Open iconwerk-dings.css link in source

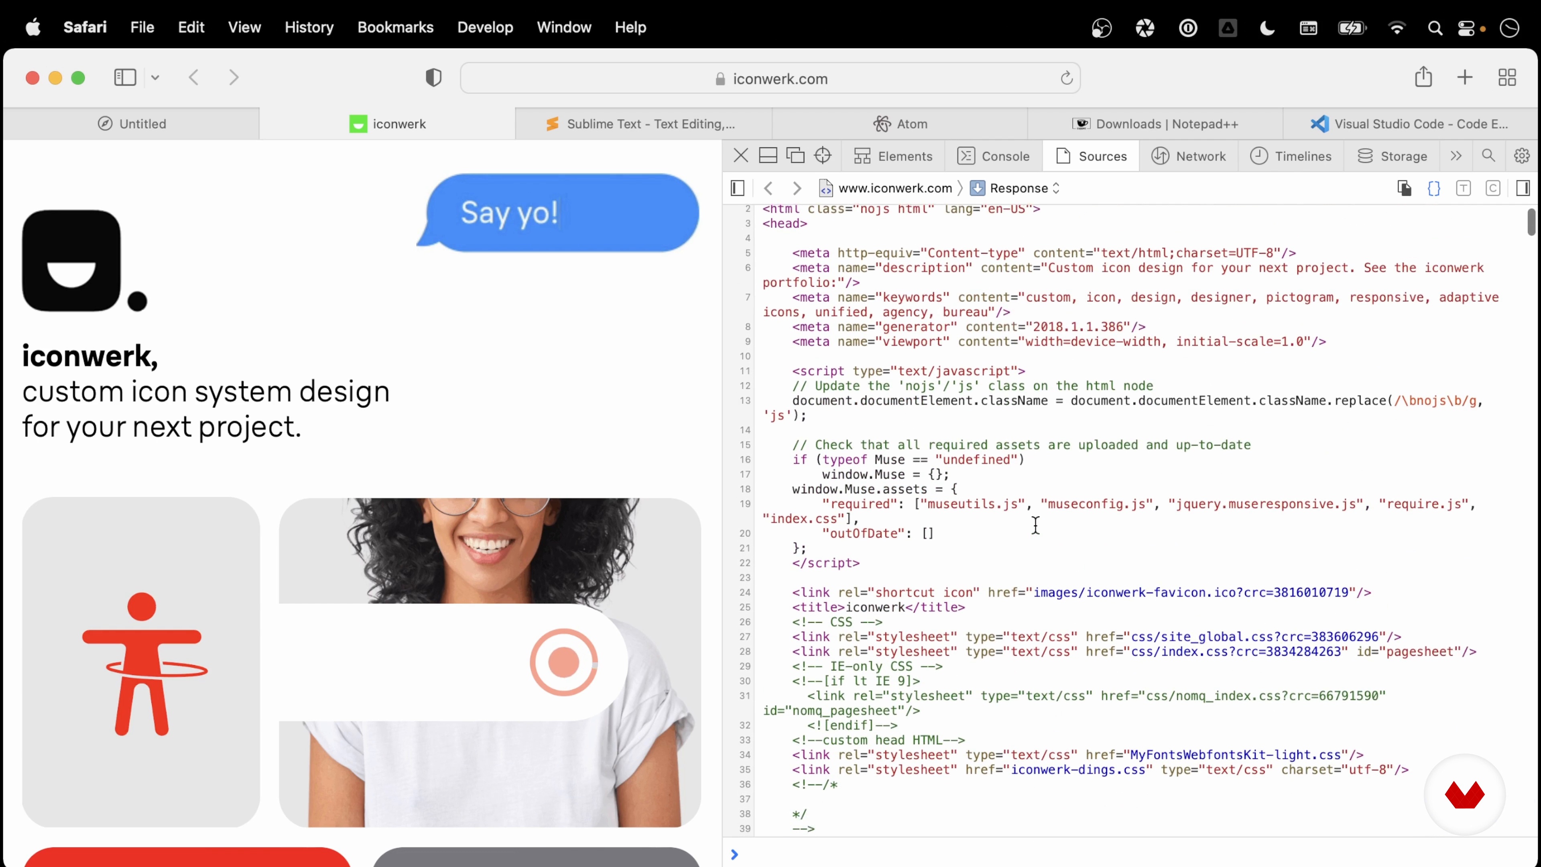tap(1077, 769)
